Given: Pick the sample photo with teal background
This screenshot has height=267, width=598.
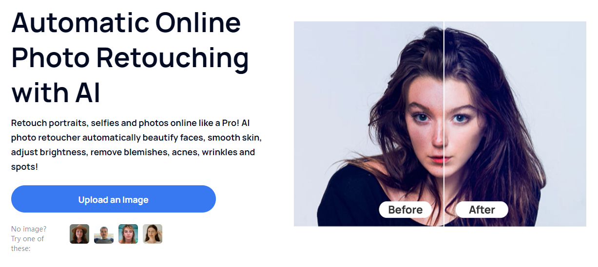Looking at the screenshot, I should [x=128, y=234].
